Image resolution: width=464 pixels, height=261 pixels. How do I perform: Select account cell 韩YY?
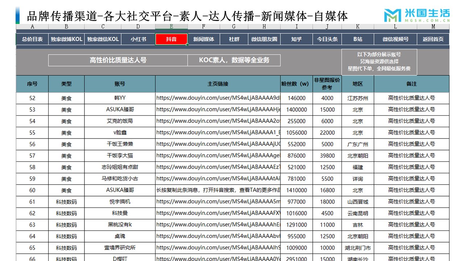(x=120, y=98)
